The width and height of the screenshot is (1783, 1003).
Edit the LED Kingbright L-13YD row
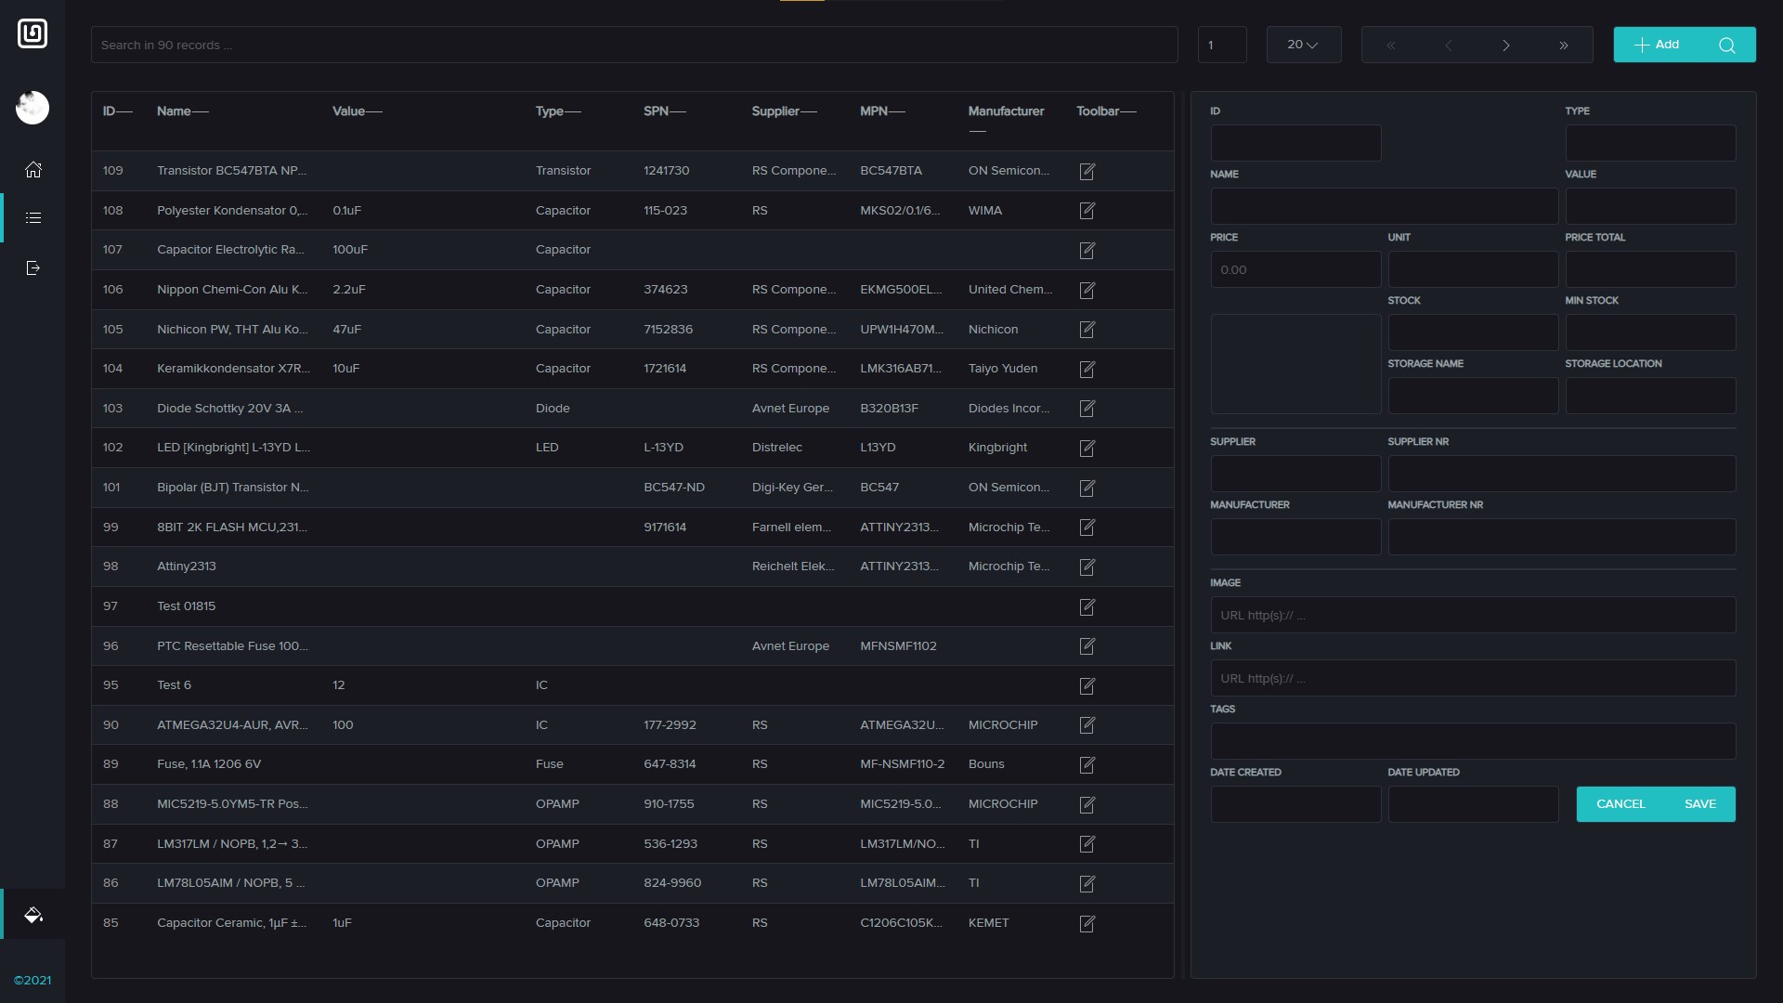pos(1087,448)
